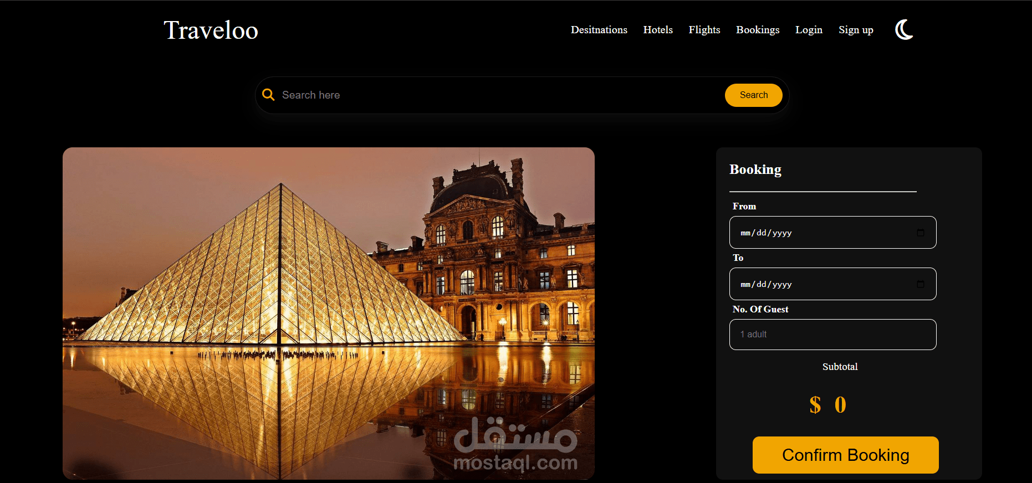The width and height of the screenshot is (1032, 483).
Task: Toggle dark mode with the moon icon
Action: click(904, 29)
